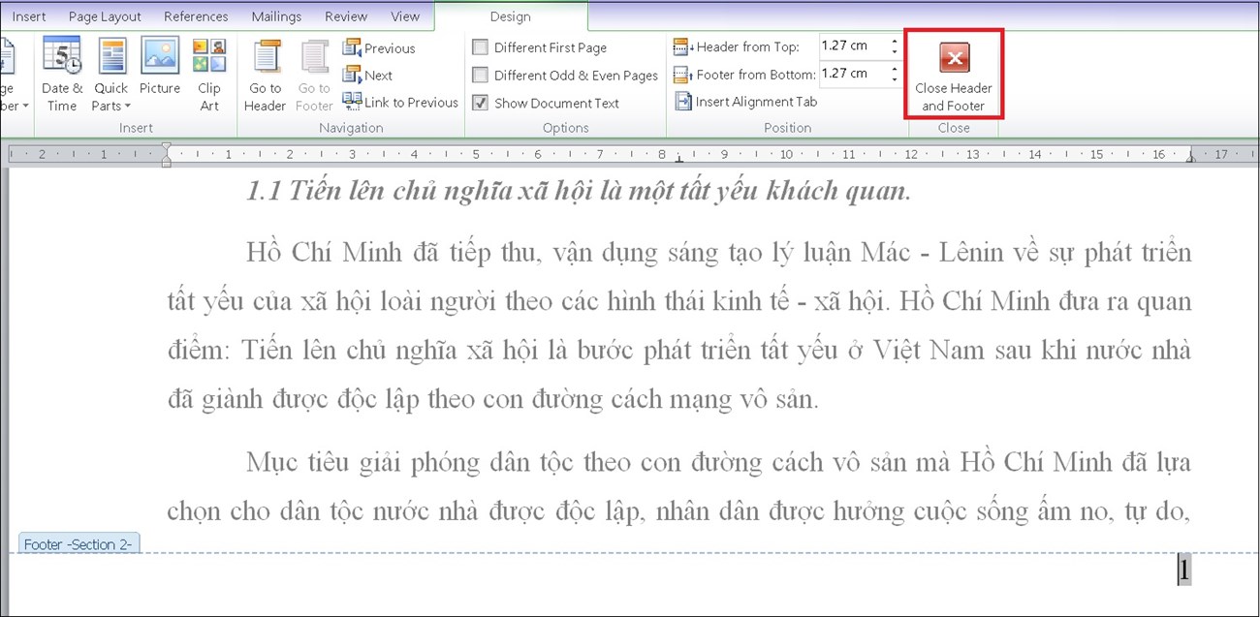Image resolution: width=1260 pixels, height=617 pixels.
Task: Click inside the Footer from Bottom field
Action: 843,74
